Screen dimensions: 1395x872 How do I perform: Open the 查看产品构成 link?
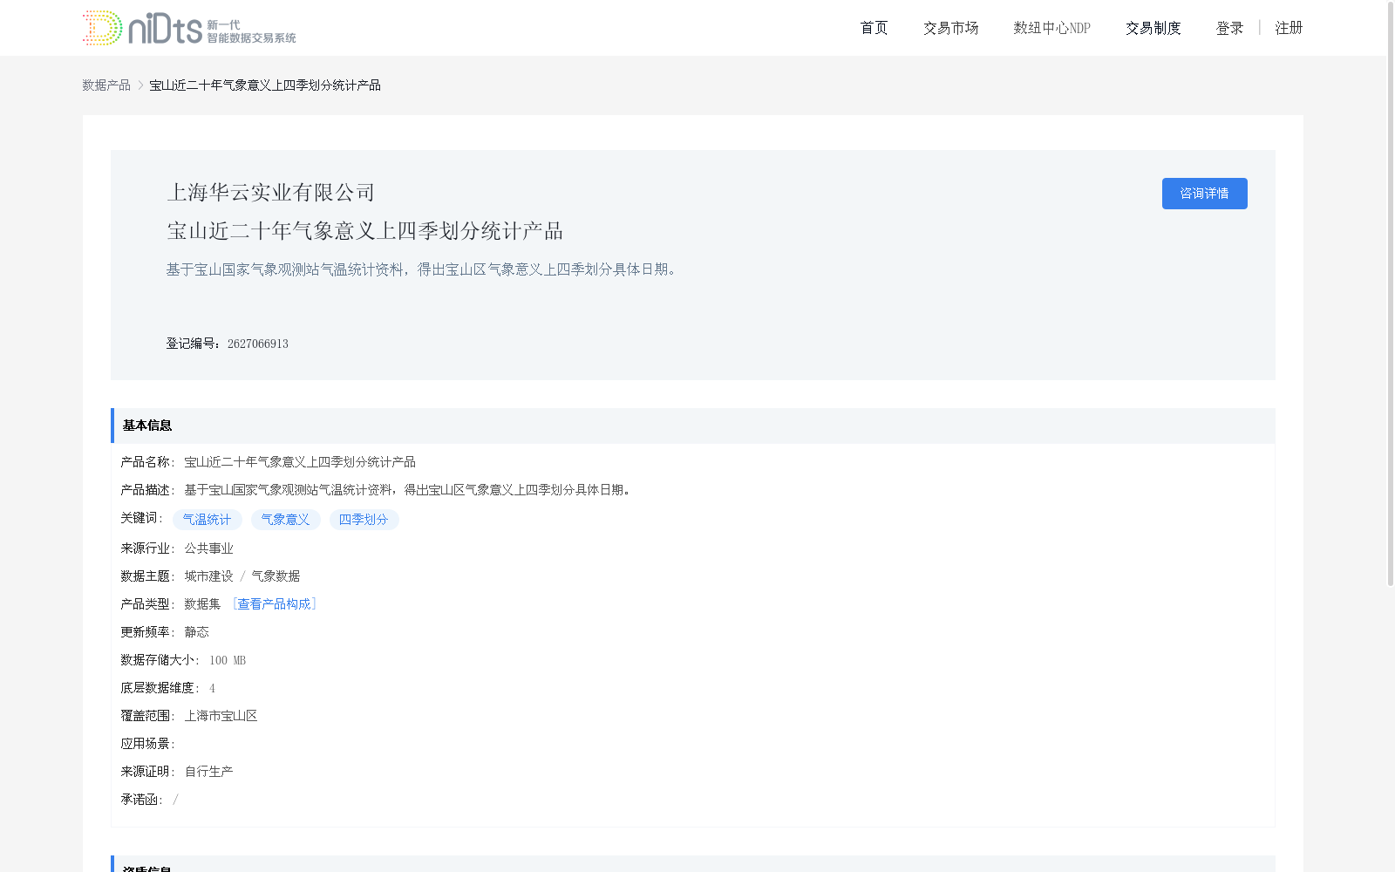tap(274, 603)
